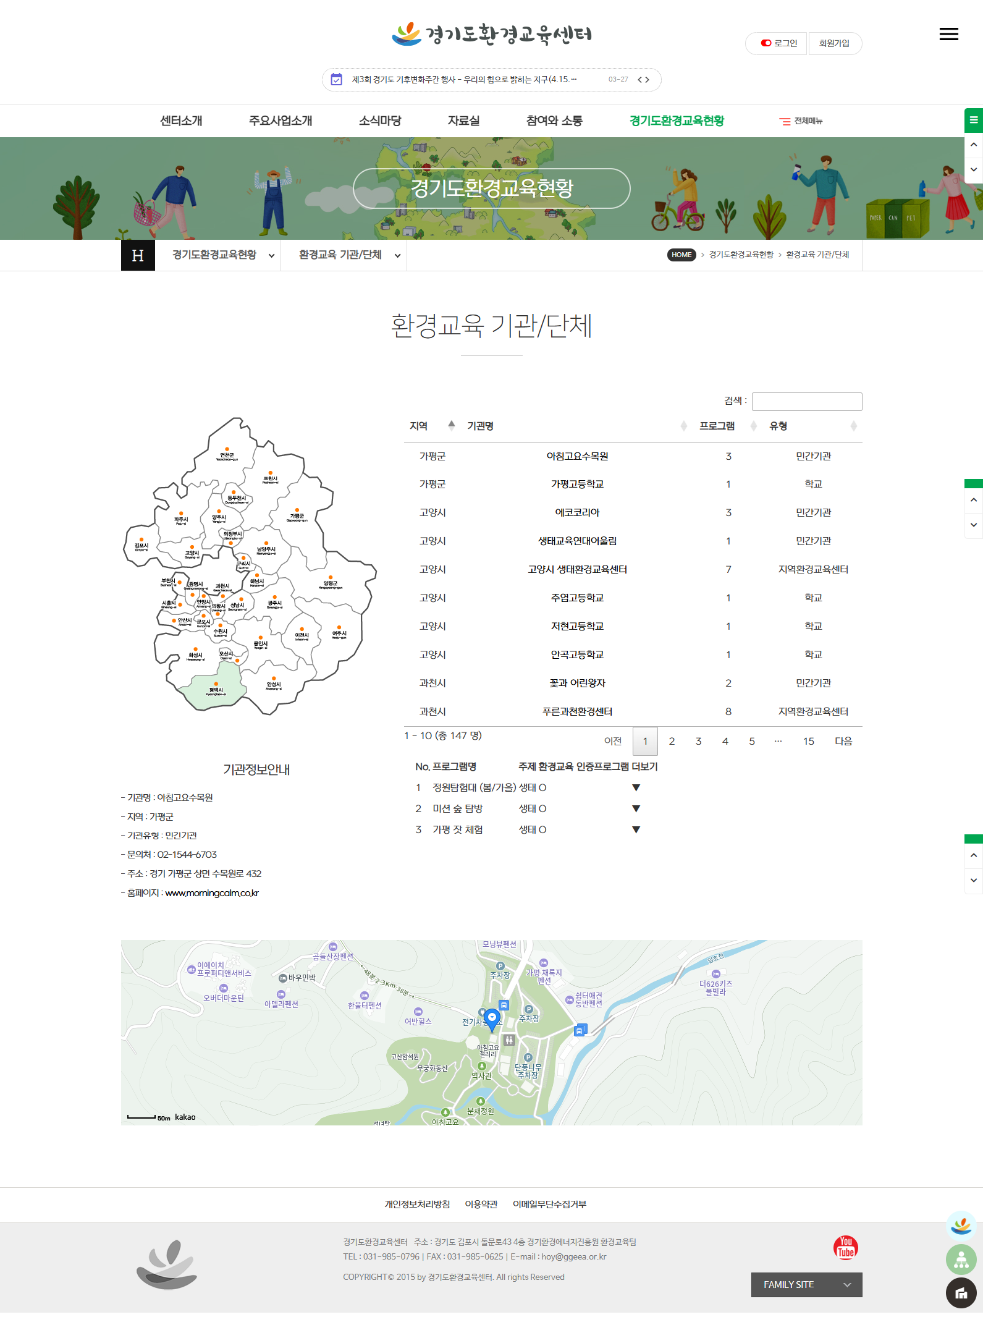Go to page 2 of results
Image resolution: width=983 pixels, height=1317 pixels.
(672, 741)
